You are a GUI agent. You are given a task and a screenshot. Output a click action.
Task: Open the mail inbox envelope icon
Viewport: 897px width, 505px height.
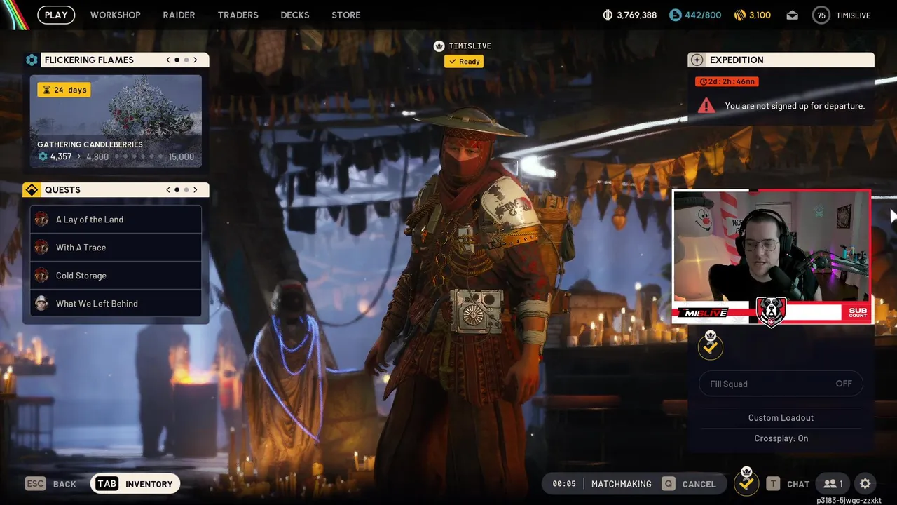792,15
